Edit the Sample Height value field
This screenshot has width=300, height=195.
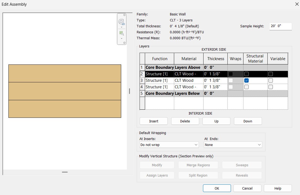(x=280, y=26)
